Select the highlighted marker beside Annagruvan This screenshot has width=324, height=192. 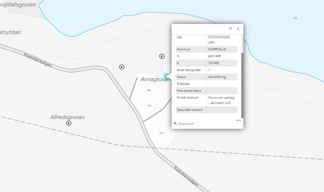coord(167,77)
